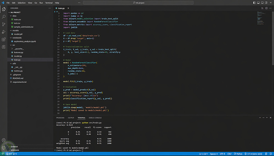Viewport: 274px width, 156px height.
Task: Open the Accounts icon in activity bar
Action: coord(4,140)
